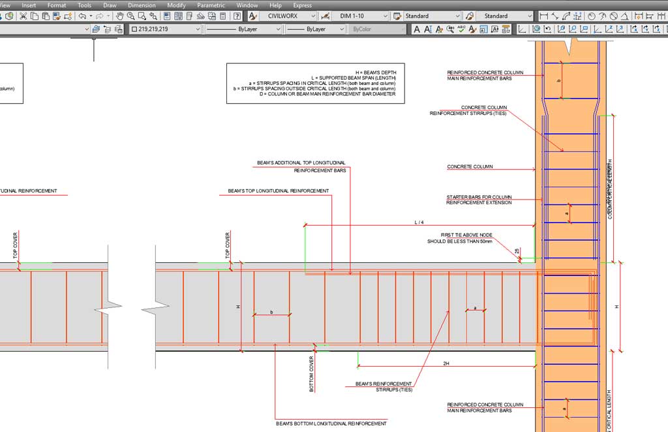This screenshot has width=668, height=432.
Task: Open the Match Properties tool
Action: [57, 16]
